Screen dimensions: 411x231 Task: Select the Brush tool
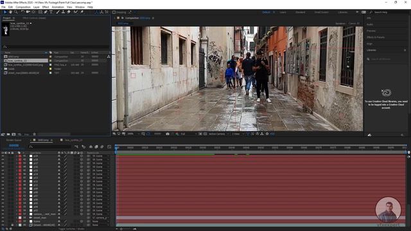click(58, 12)
